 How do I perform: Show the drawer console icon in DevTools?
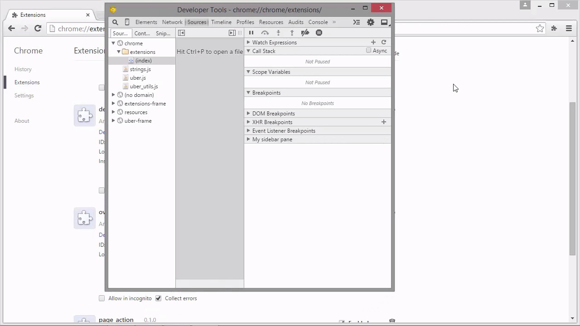click(357, 22)
